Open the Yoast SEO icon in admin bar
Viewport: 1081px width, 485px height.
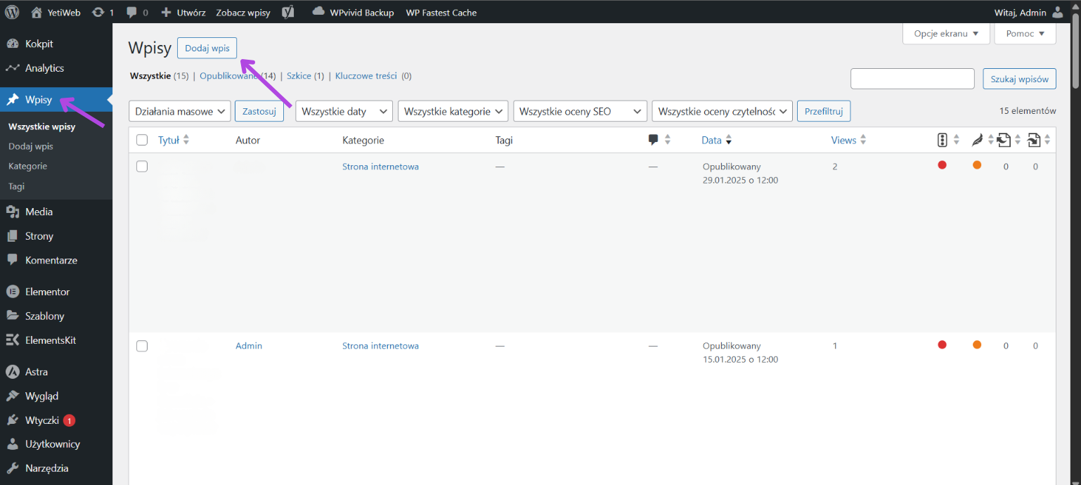pyautogui.click(x=287, y=12)
